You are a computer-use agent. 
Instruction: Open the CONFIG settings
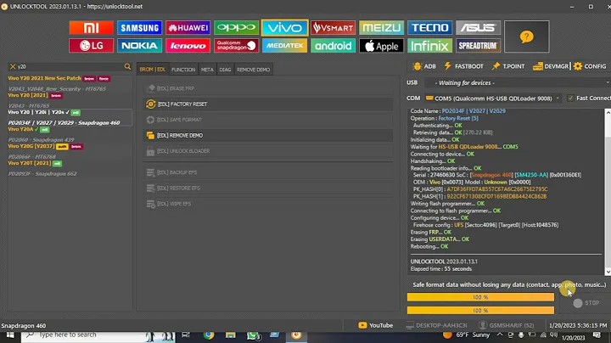tap(590, 66)
